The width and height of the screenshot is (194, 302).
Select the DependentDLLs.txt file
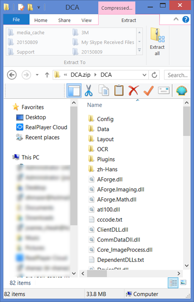coord(116,260)
